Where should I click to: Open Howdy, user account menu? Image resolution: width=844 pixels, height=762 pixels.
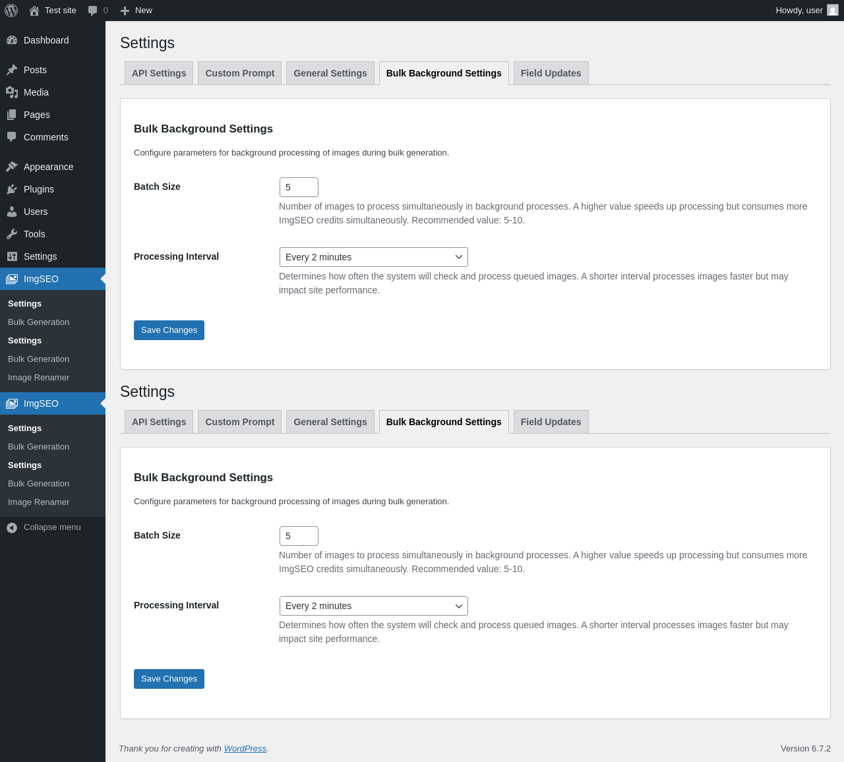tap(807, 11)
